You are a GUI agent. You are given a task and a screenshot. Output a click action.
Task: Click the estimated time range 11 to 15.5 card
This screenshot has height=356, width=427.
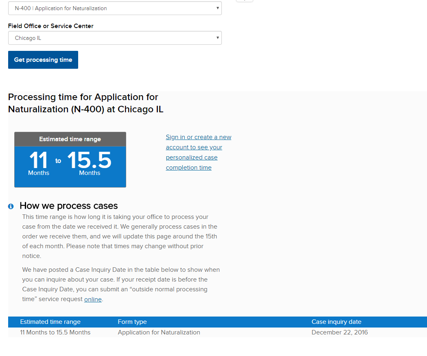[x=70, y=160]
